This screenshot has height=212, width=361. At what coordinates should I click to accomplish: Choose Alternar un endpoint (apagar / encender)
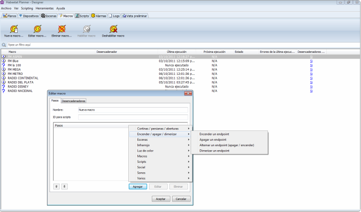click(x=230, y=145)
